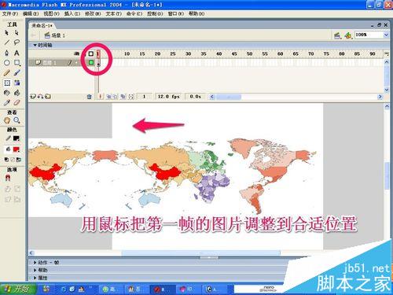This screenshot has width=393, height=295.
Task: Click the insert layer icon
Action: click(x=33, y=97)
